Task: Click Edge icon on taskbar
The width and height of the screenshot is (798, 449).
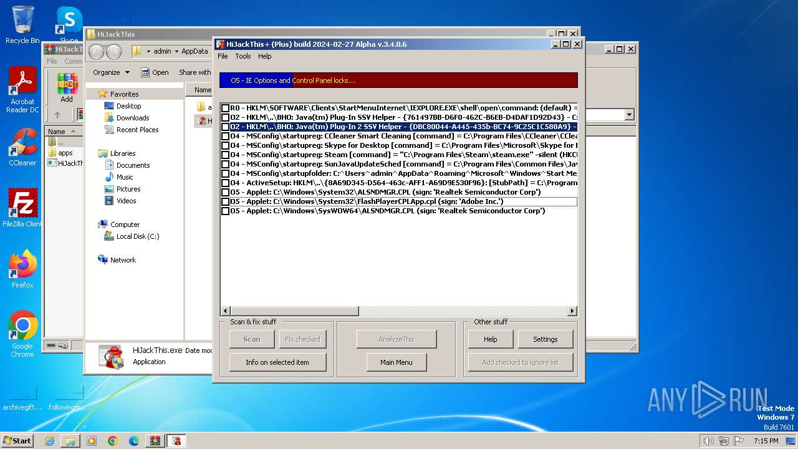Action: [x=134, y=441]
